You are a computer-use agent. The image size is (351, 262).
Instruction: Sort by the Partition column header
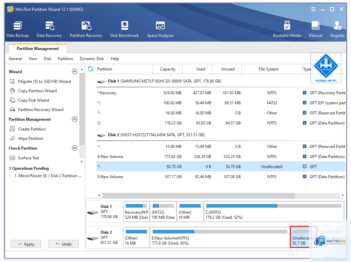(124, 69)
